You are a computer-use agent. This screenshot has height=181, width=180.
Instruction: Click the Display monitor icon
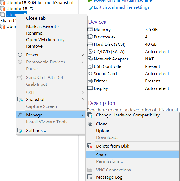pos(90,88)
